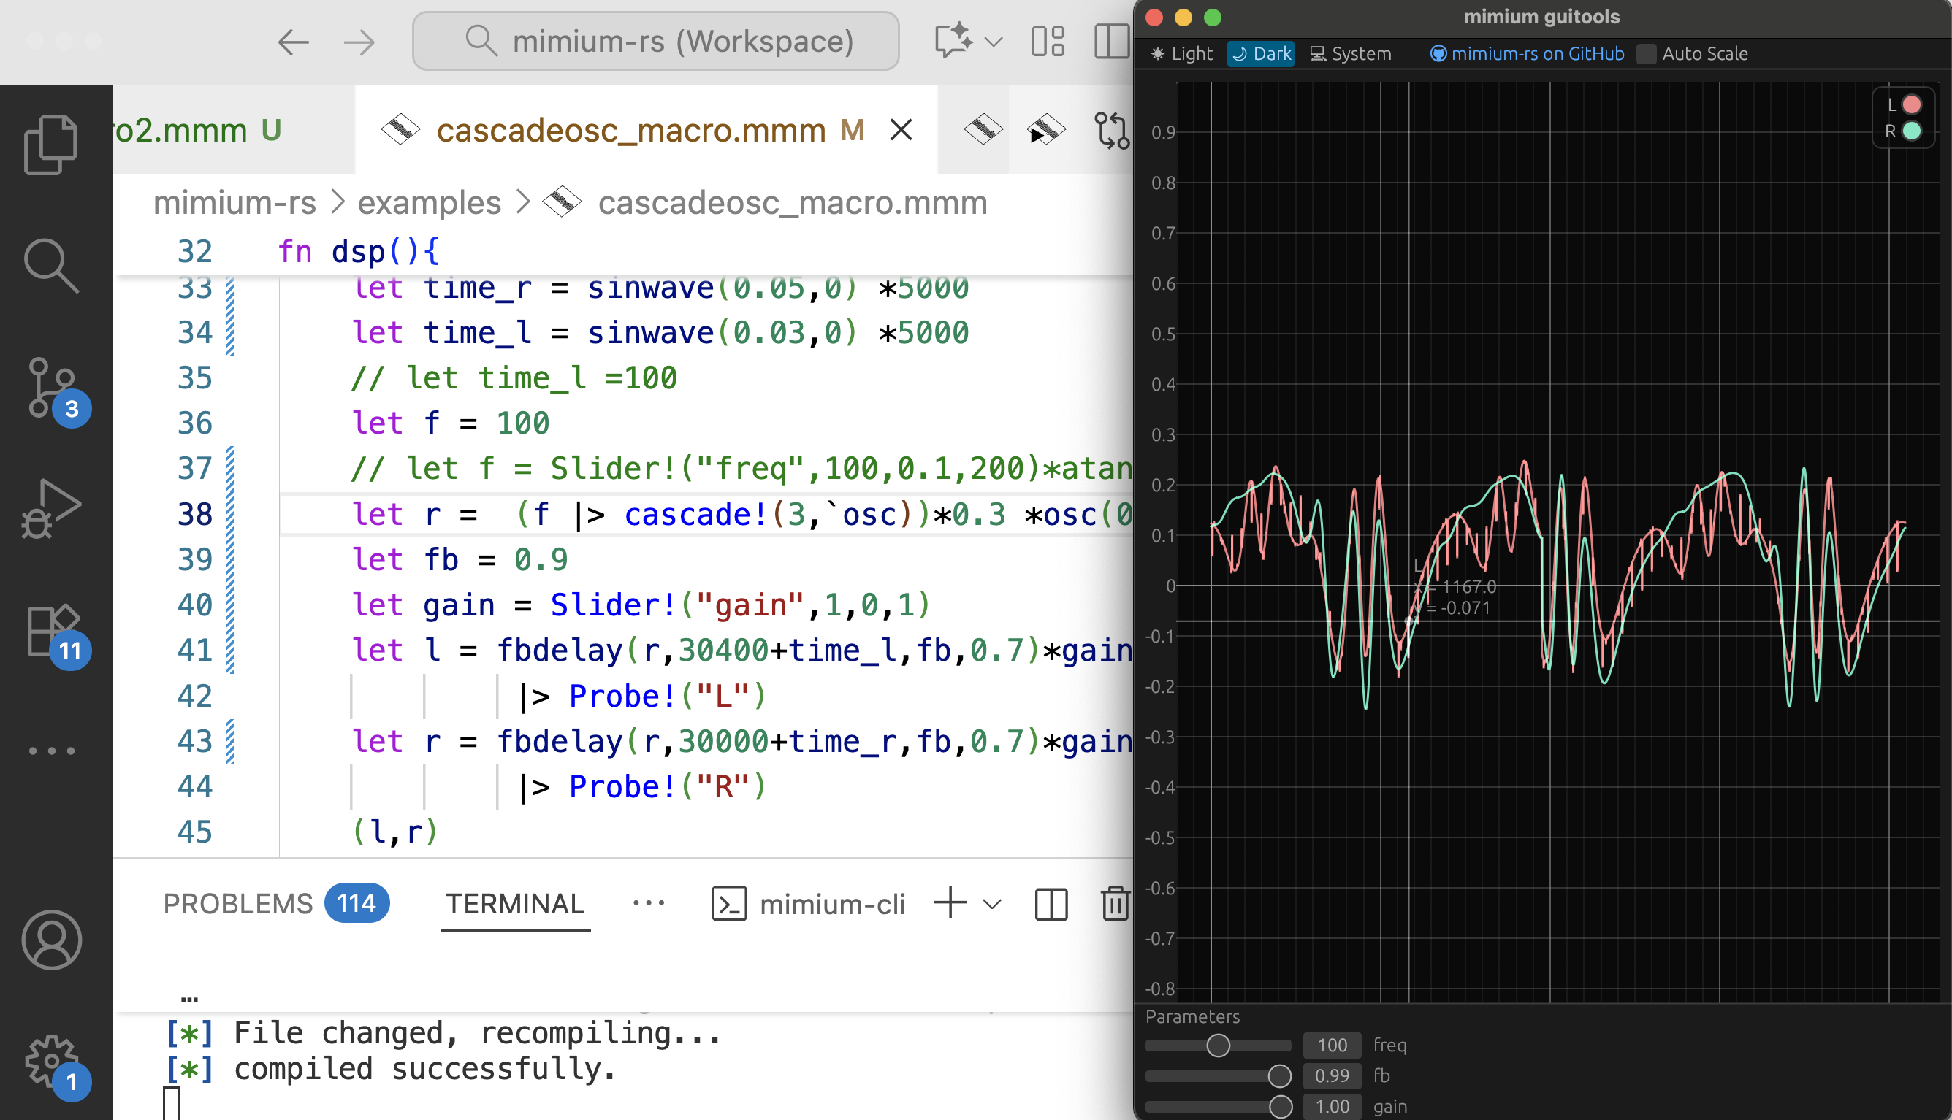Open the Run and Debug view
The width and height of the screenshot is (1952, 1120).
tap(51, 509)
